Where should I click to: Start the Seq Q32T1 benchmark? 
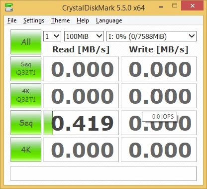pyautogui.click(x=26, y=69)
